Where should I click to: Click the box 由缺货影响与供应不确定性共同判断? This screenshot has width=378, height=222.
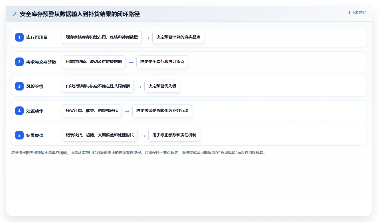point(98,86)
